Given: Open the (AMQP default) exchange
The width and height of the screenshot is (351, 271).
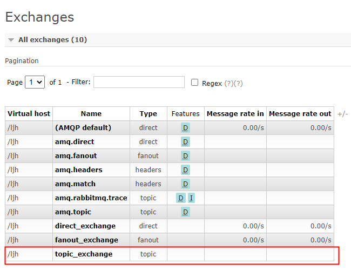Looking at the screenshot, I should [83, 128].
